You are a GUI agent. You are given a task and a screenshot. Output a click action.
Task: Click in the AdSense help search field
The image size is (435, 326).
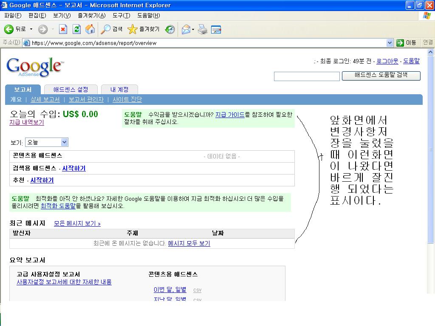307,76
